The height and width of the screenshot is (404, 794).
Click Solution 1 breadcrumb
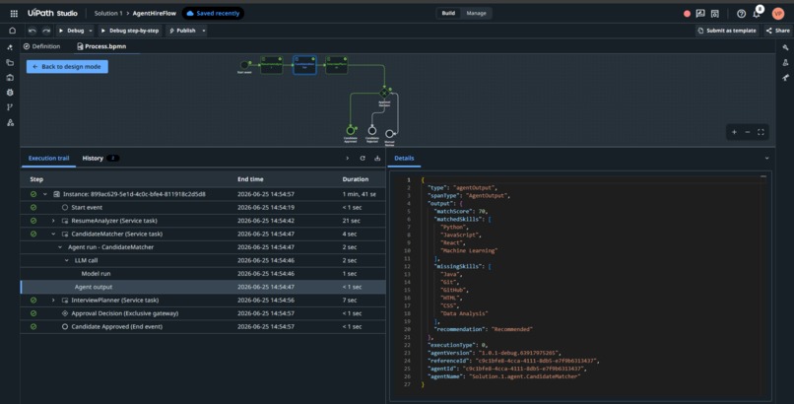click(x=108, y=13)
